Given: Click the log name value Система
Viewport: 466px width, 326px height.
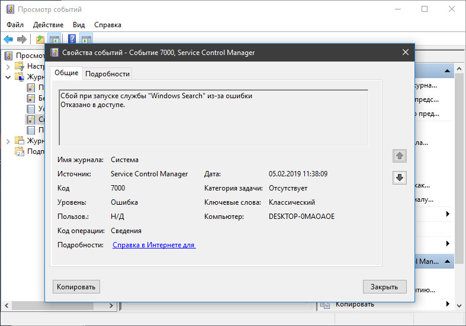Looking at the screenshot, I should (x=124, y=160).
